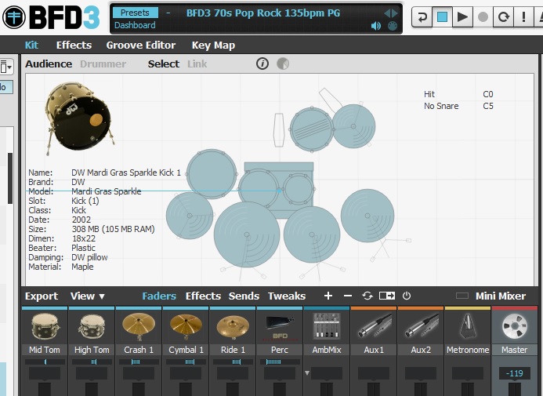
Task: Click the record transport button
Action: pos(483,16)
